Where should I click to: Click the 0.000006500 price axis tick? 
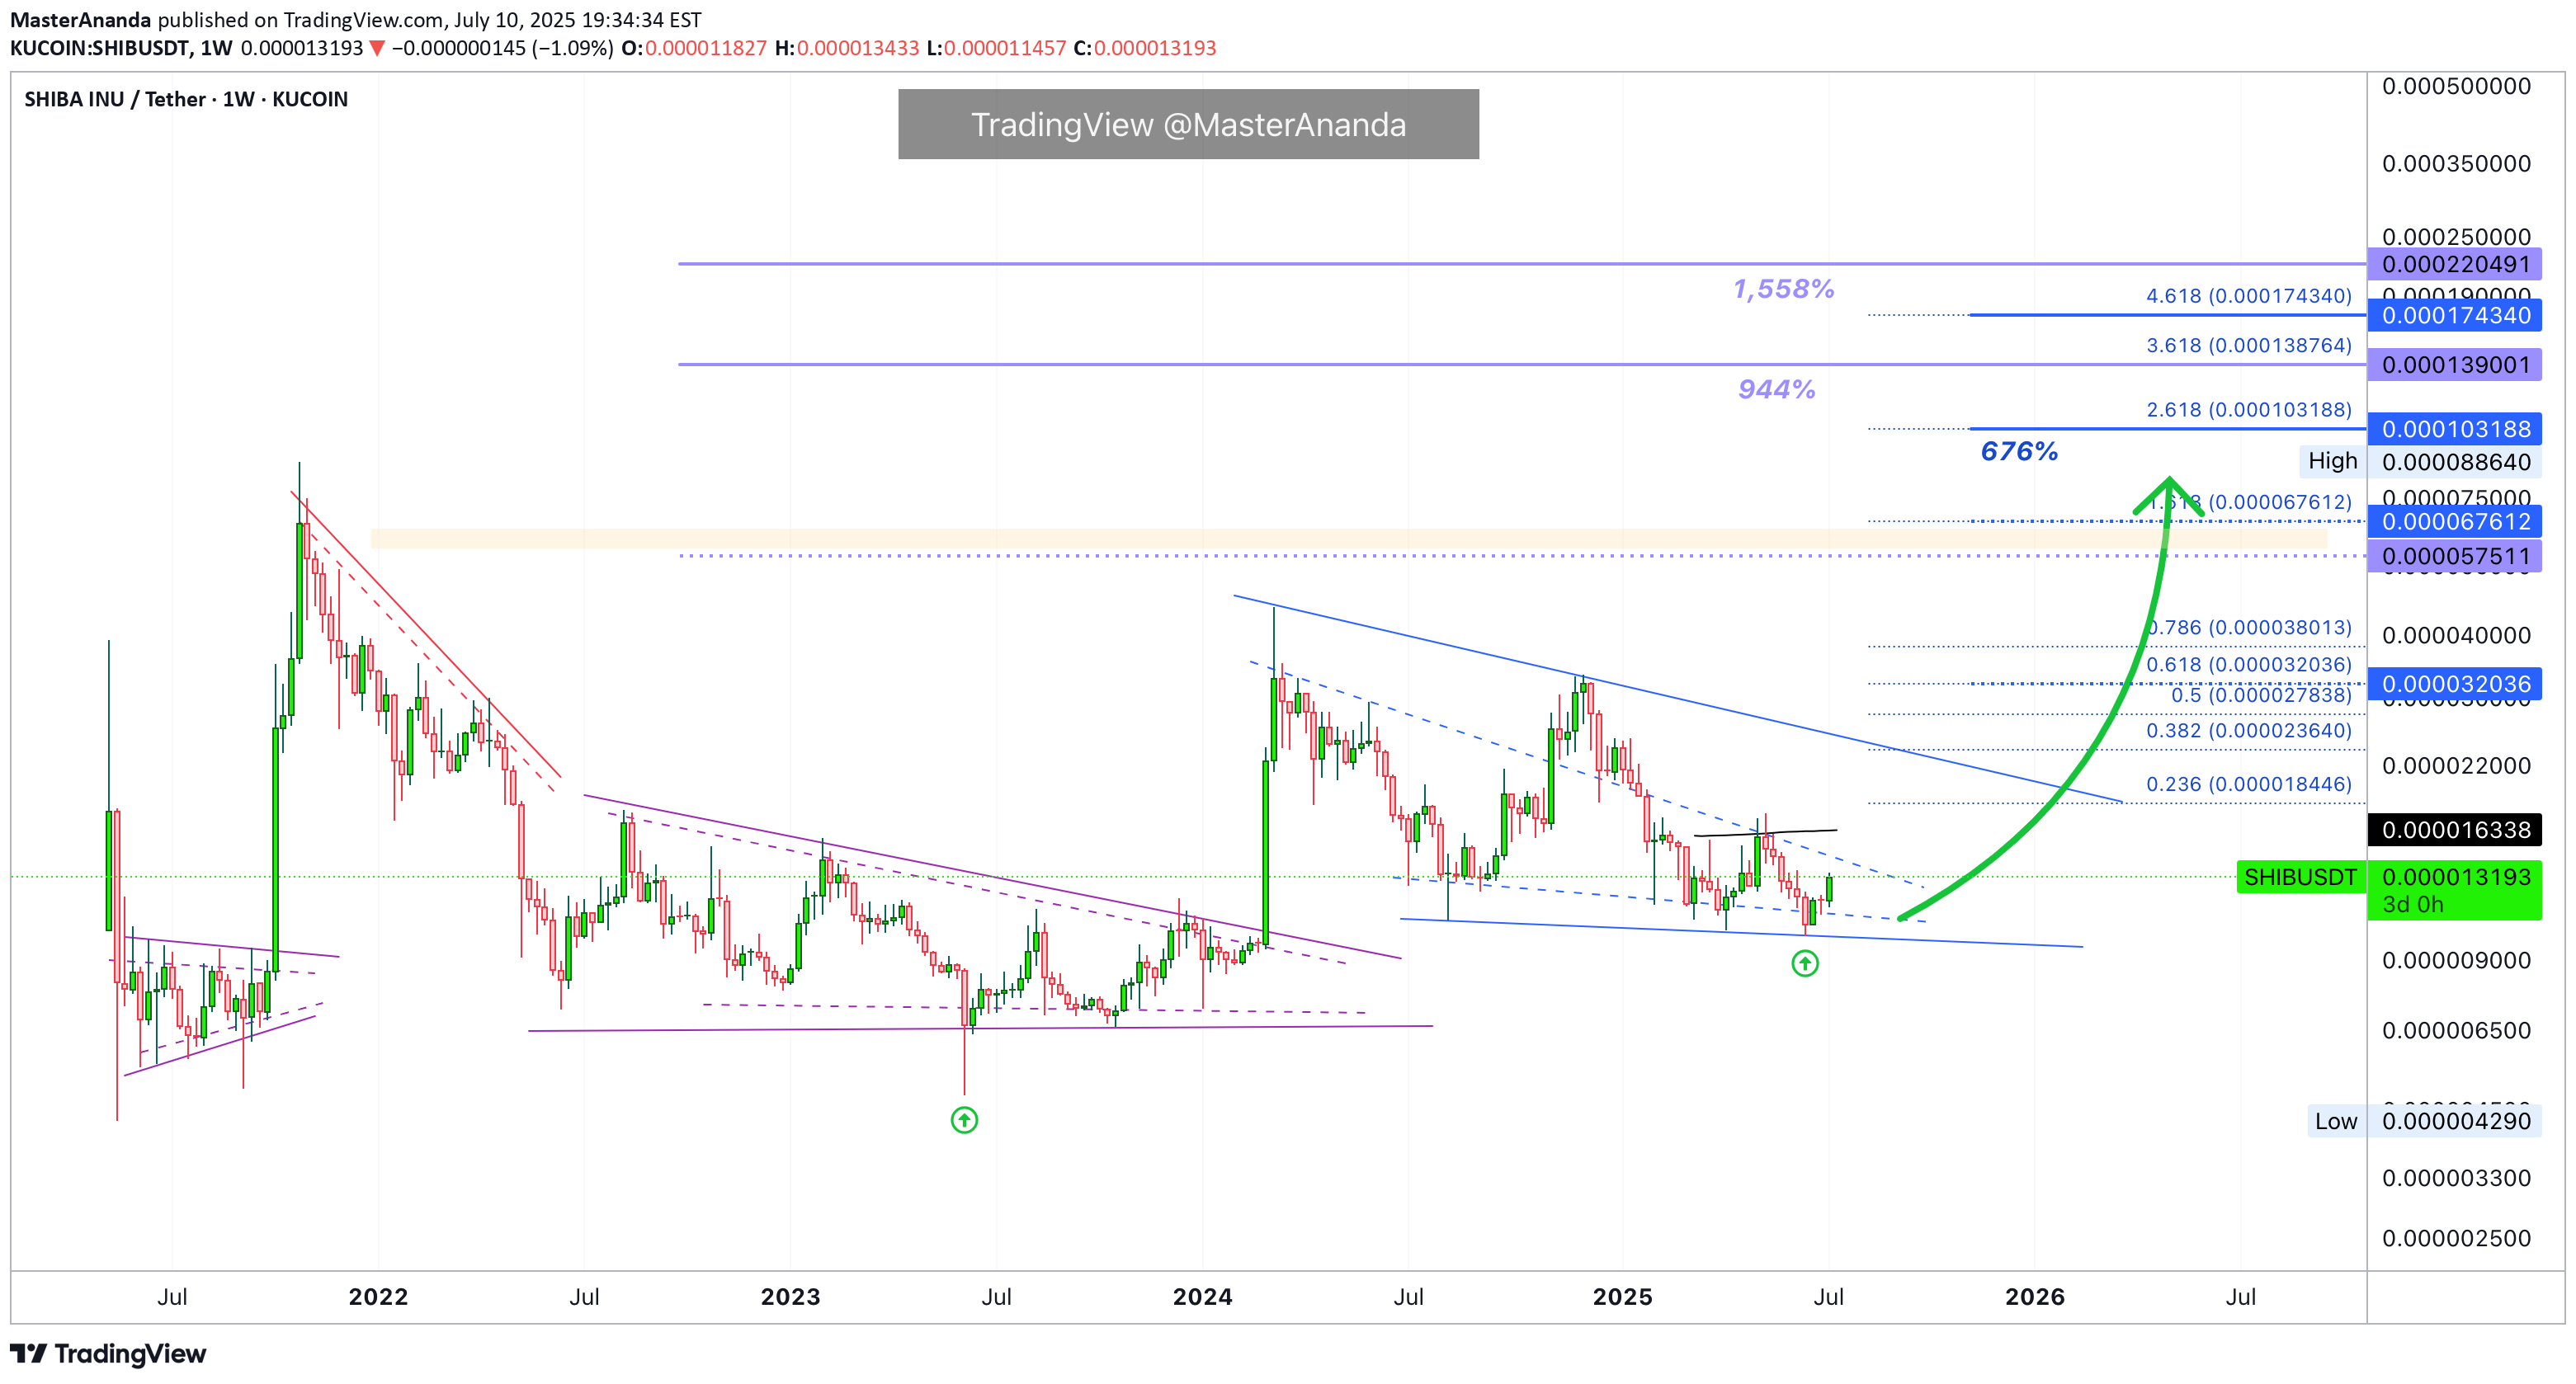[x=2456, y=1030]
